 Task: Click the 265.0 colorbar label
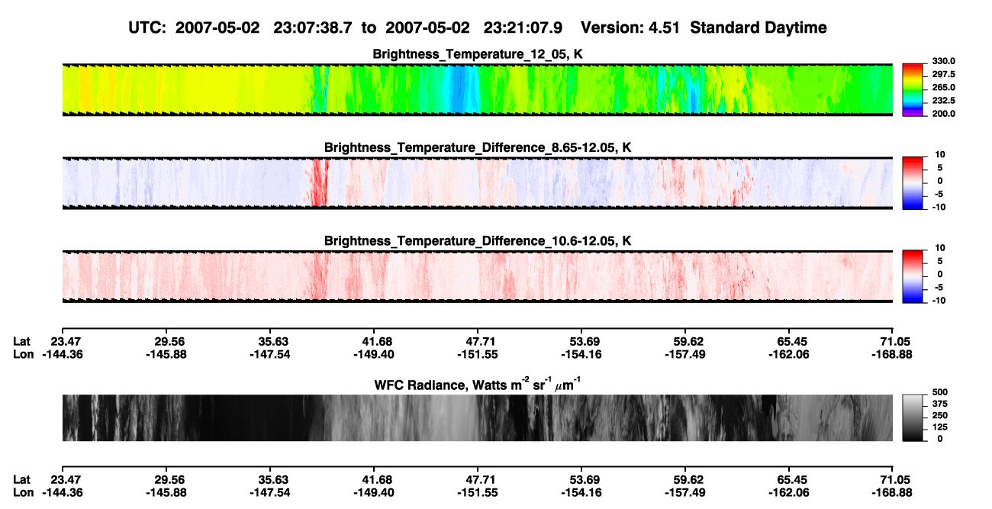coord(944,87)
